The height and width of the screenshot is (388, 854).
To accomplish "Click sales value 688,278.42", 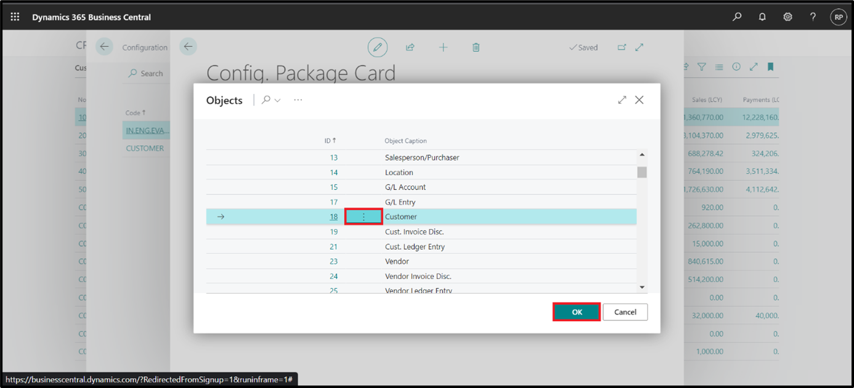I will pyautogui.click(x=706, y=154).
